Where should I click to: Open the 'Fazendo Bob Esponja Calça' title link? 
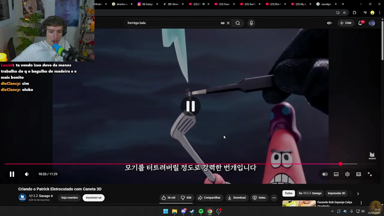pyautogui.click(x=335, y=204)
